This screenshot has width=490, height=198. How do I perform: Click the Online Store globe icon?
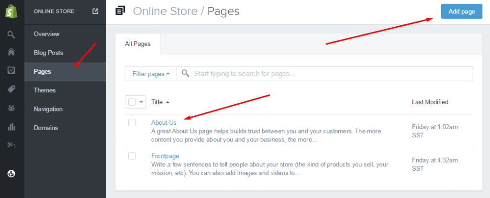pos(11,174)
